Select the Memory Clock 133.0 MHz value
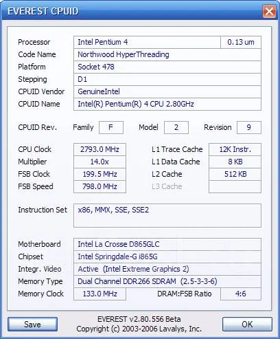Viewport: 280px width, 339px height. pyautogui.click(x=100, y=294)
